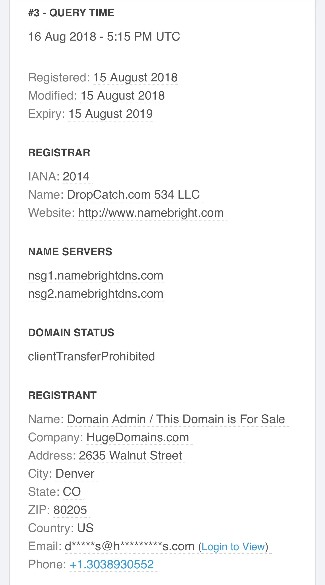Image resolution: width=325 pixels, height=585 pixels.
Task: Click the city value Denver
Action: [x=75, y=474]
